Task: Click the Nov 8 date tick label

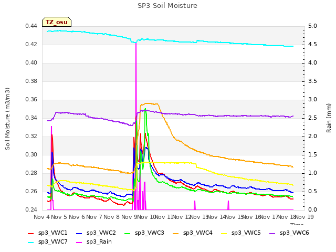Action: (112, 217)
